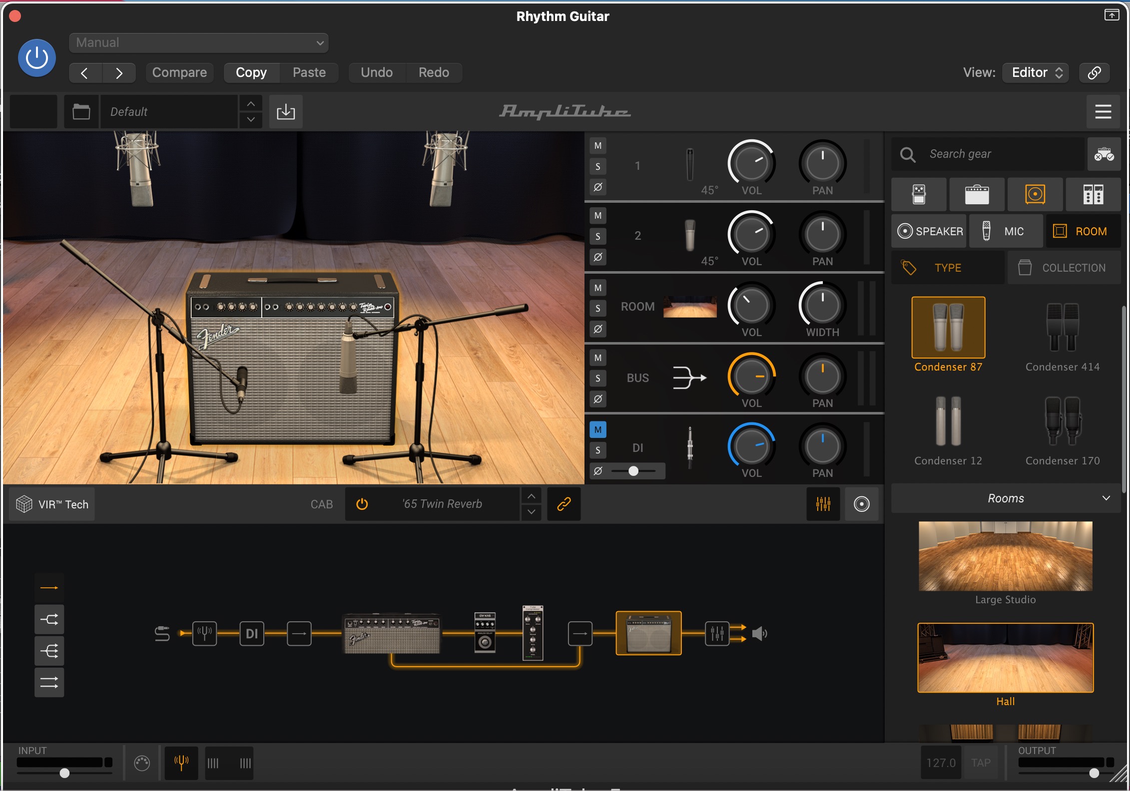Click the BUS routing icon
This screenshot has height=791, width=1130.
[689, 378]
